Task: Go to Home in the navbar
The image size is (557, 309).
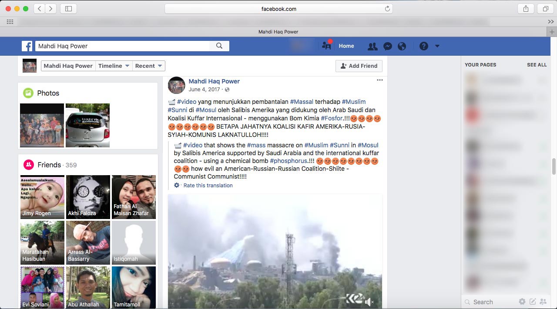Action: 346,46
